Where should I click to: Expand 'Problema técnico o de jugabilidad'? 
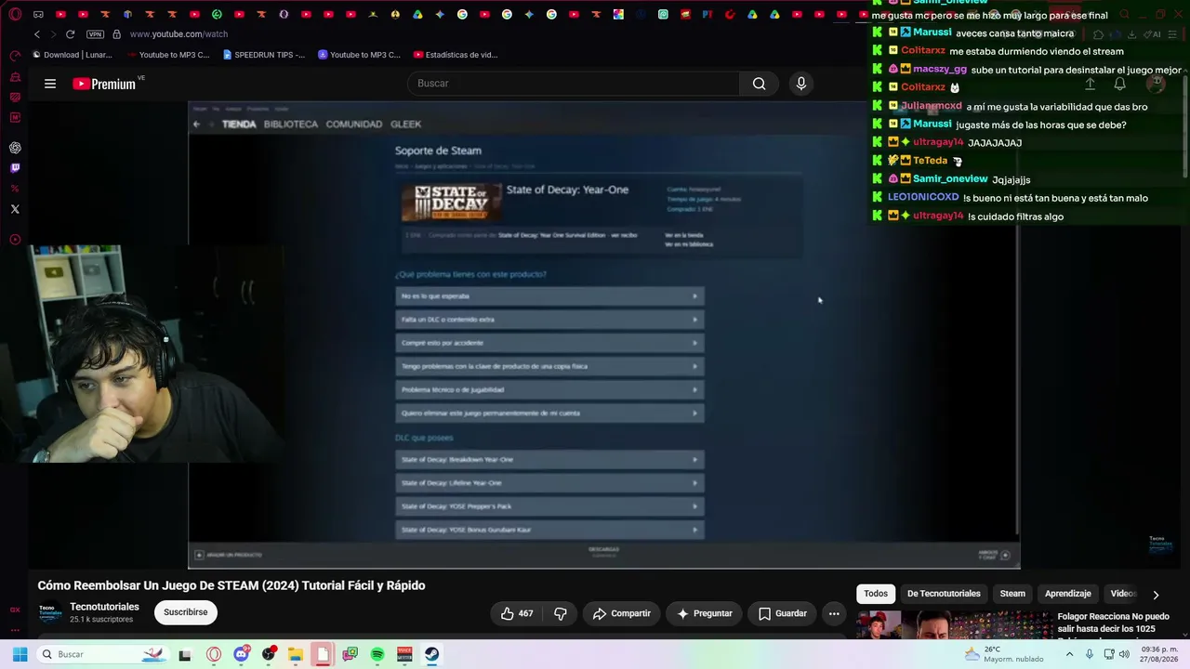point(549,390)
